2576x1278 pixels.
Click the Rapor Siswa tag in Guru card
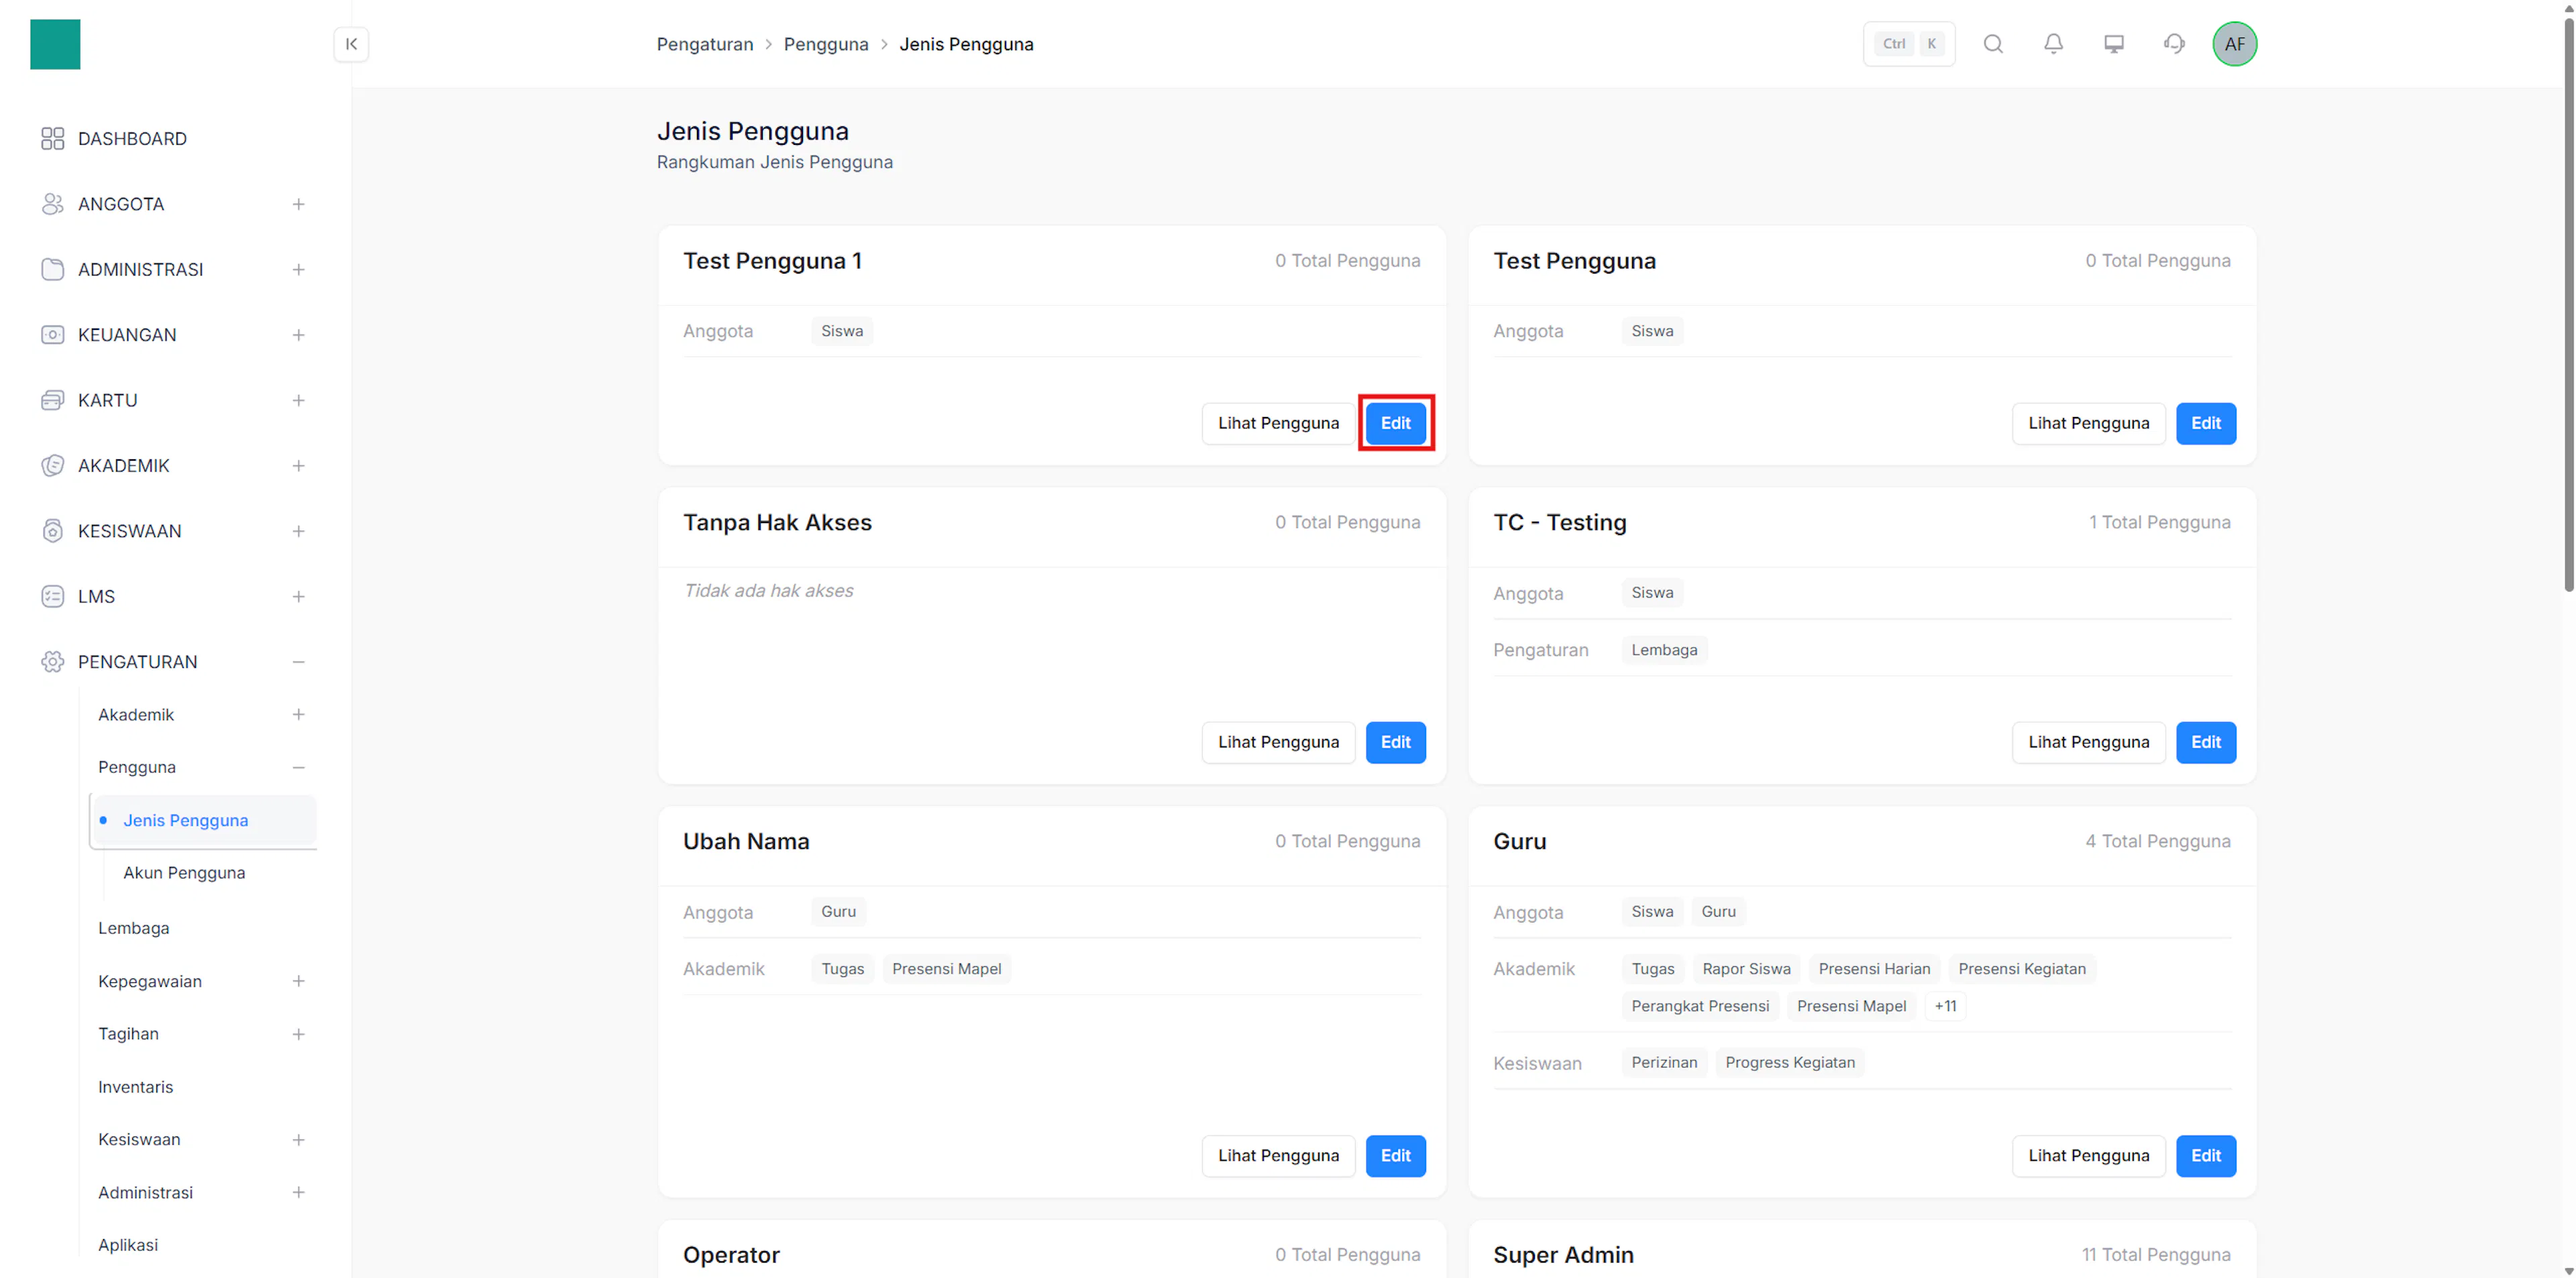pyautogui.click(x=1746, y=970)
